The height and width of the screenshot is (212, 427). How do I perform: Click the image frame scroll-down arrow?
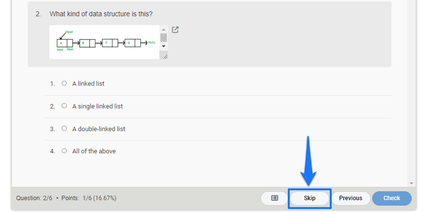[x=164, y=46]
